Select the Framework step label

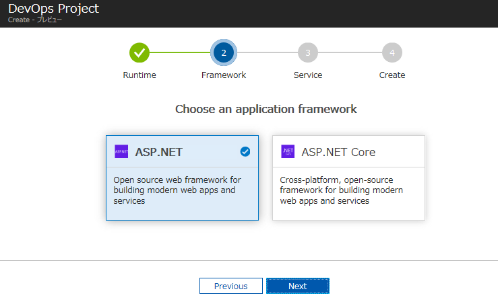(x=224, y=75)
